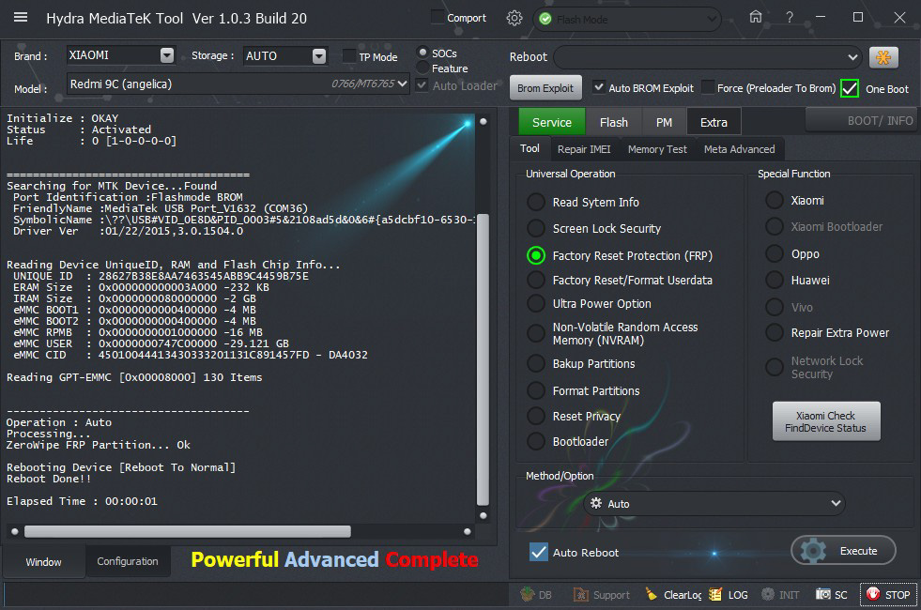Image resolution: width=921 pixels, height=610 pixels.
Task: Open Support in the status bar
Action: pyautogui.click(x=602, y=595)
